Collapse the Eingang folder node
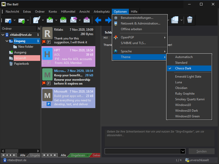Viewport: 219px width, 164px height. pyautogui.click(x=7, y=41)
